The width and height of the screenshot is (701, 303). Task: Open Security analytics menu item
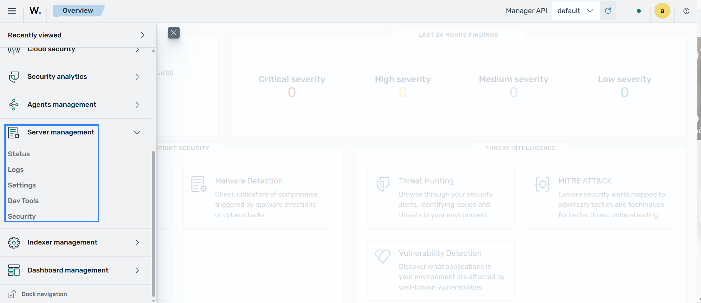click(x=57, y=77)
